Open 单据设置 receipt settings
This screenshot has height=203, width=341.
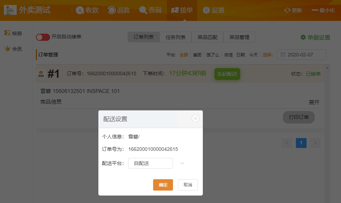pos(315,37)
